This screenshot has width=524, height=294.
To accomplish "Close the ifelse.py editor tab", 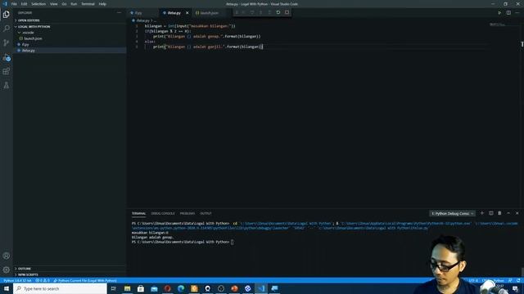I will pyautogui.click(x=187, y=13).
